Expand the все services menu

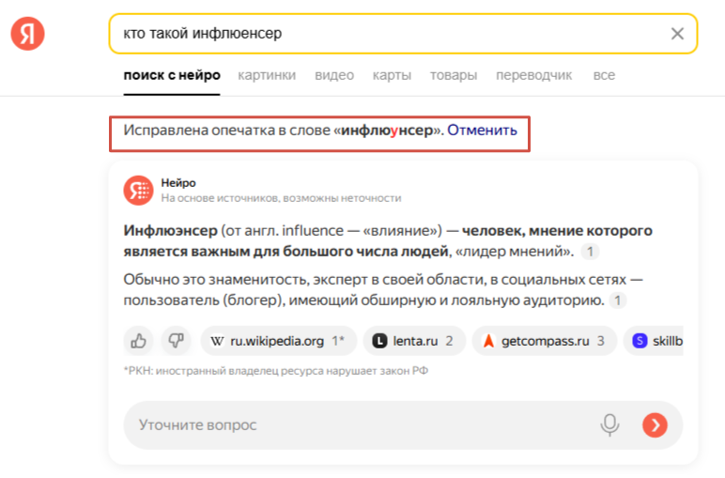click(604, 75)
